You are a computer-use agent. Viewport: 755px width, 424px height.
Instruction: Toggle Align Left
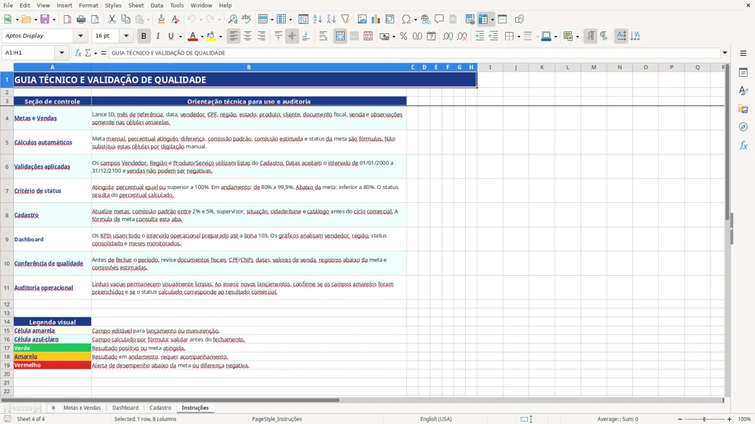pyautogui.click(x=233, y=36)
